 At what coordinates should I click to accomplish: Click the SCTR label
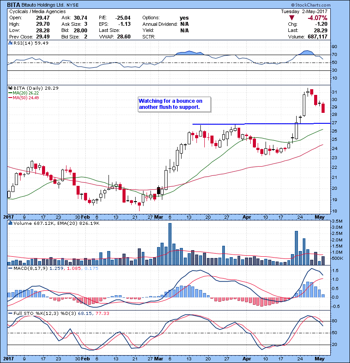tap(149, 37)
